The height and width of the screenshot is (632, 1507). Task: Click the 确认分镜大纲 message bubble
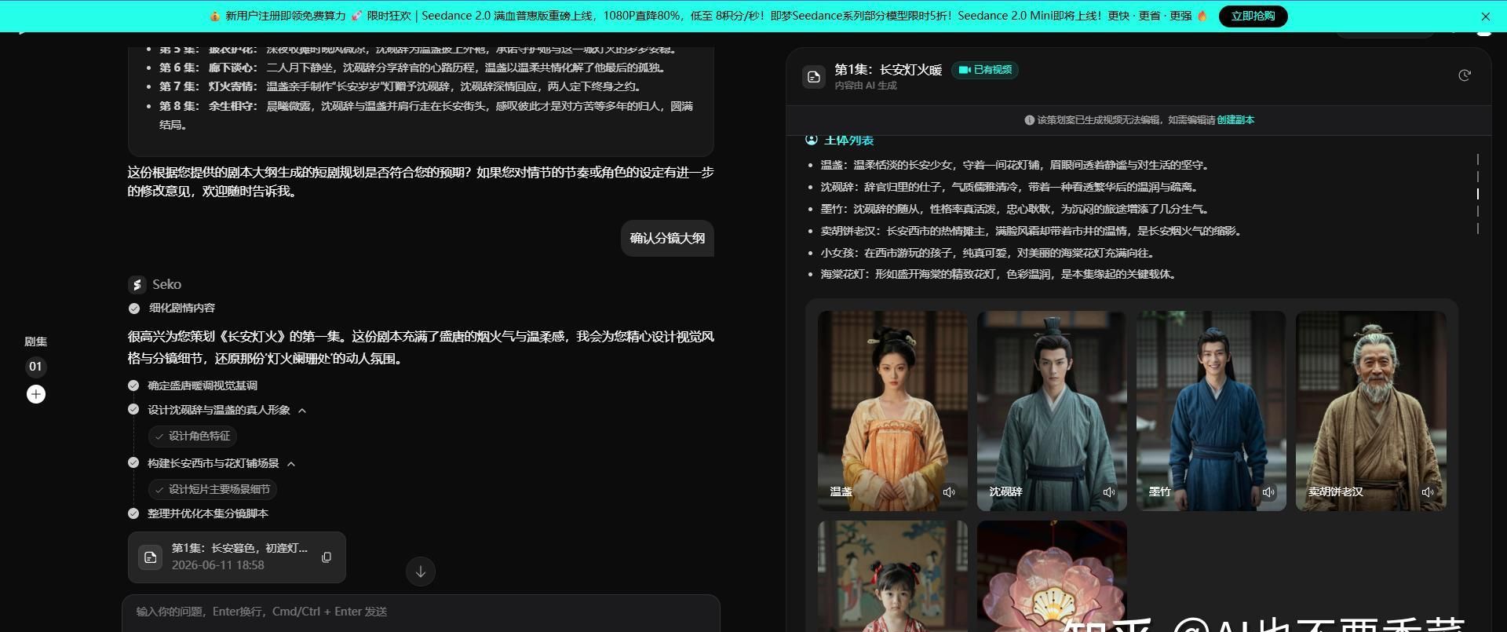pyautogui.click(x=667, y=238)
